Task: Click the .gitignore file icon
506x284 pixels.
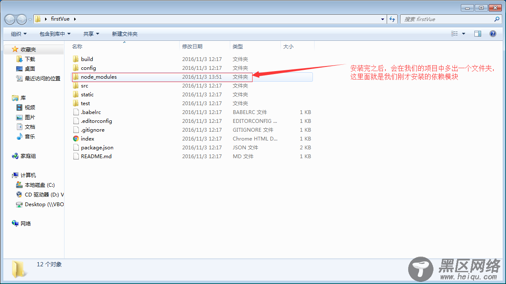Action: point(76,130)
